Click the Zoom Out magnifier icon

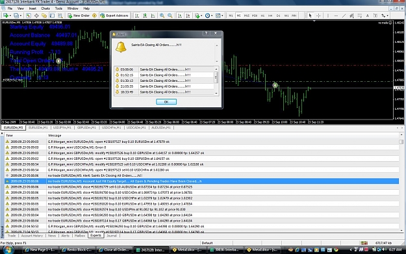pos(170,16)
